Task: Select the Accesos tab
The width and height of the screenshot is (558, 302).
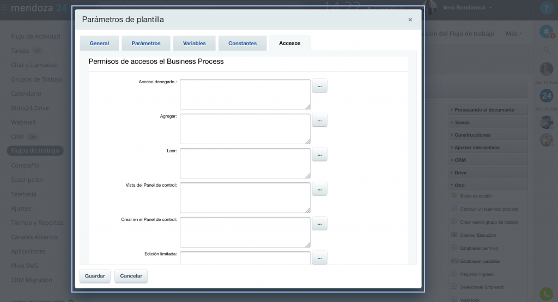Action: [290, 44]
